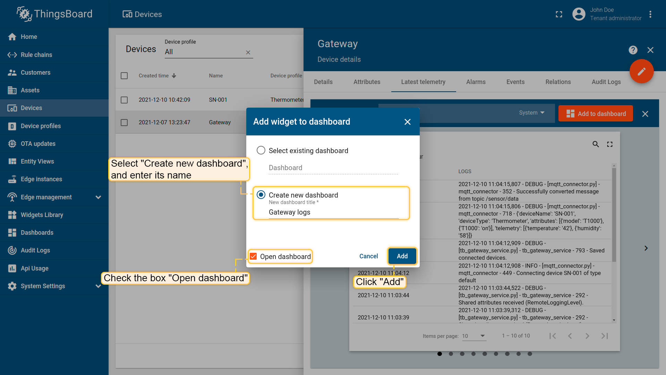The image size is (666, 375).
Task: Click the Name column header
Action: pyautogui.click(x=216, y=76)
